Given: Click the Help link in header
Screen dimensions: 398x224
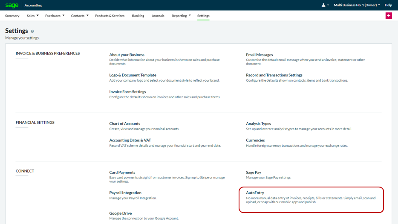Looking at the screenshot, I should pyautogui.click(x=388, y=5).
